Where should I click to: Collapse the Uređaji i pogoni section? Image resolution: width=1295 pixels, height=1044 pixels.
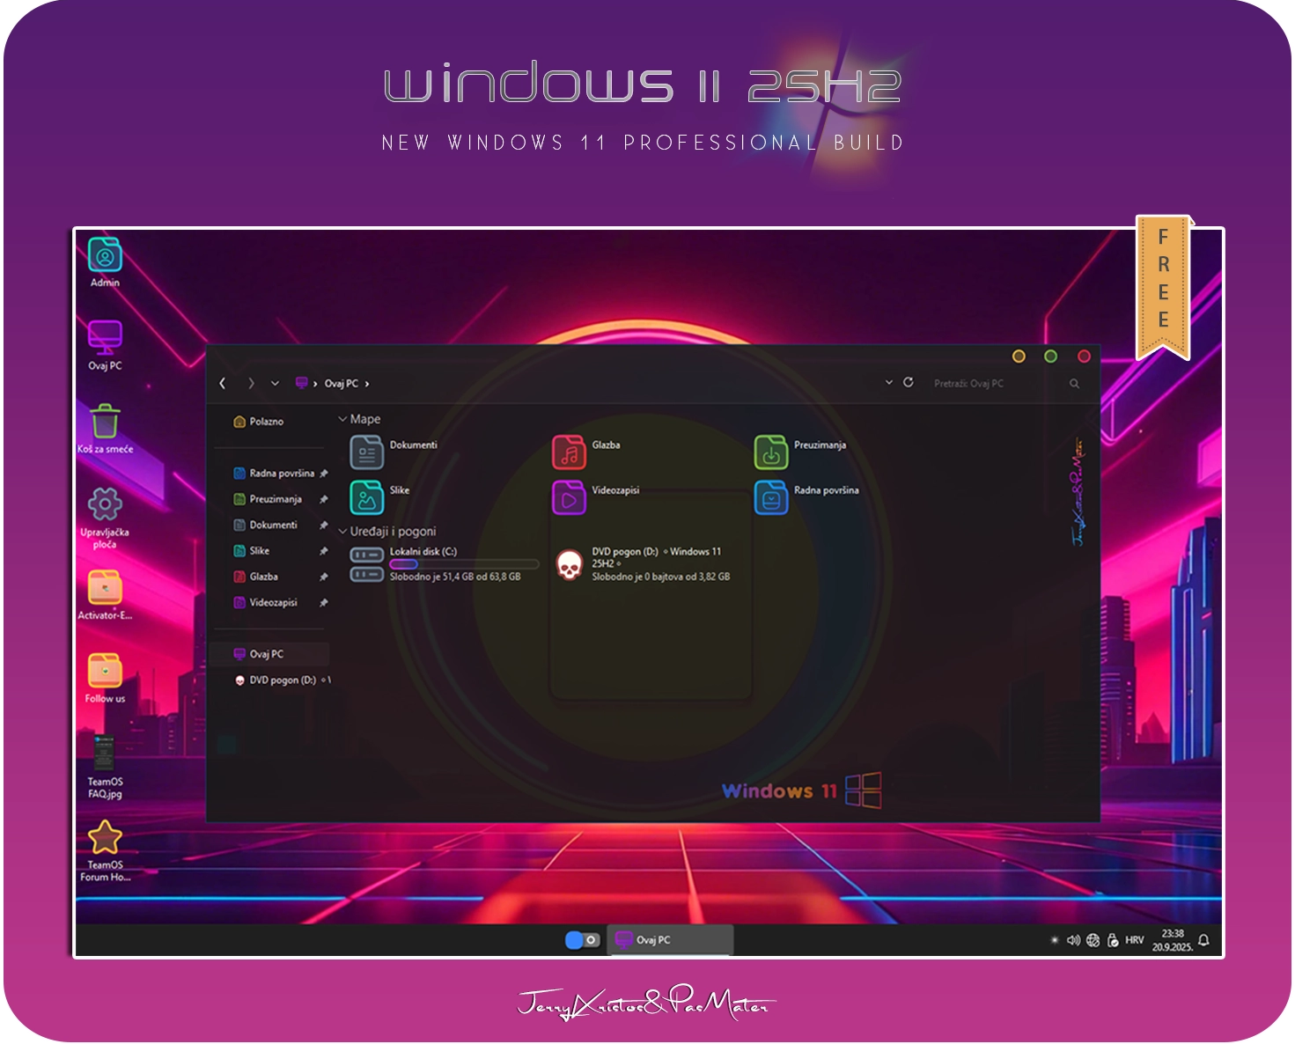342,532
